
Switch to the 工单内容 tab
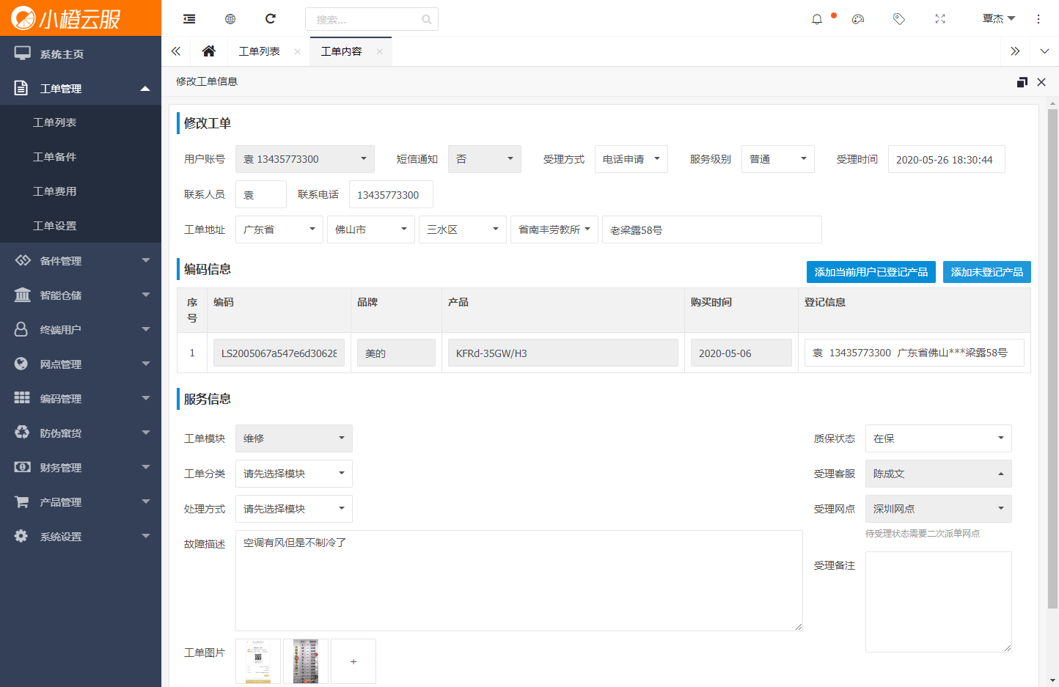point(342,51)
